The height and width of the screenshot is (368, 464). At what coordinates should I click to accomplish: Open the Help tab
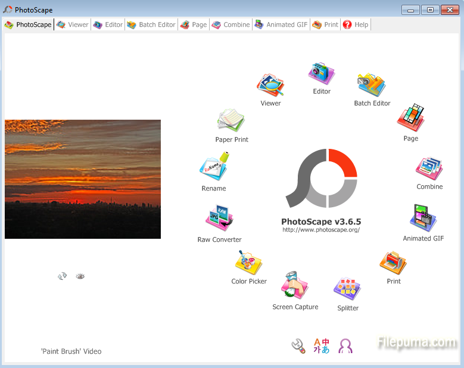click(x=356, y=24)
